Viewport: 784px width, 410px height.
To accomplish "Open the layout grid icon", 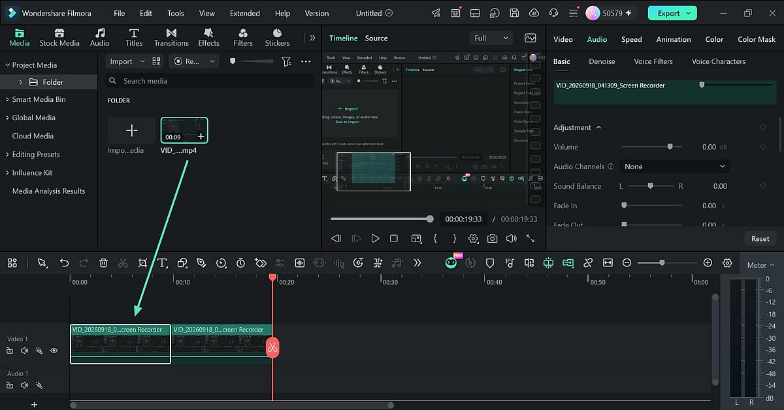I will tap(12, 262).
